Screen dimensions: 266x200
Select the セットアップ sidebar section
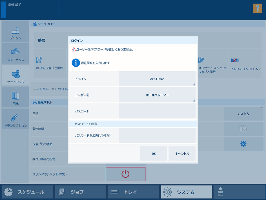[x=15, y=76]
